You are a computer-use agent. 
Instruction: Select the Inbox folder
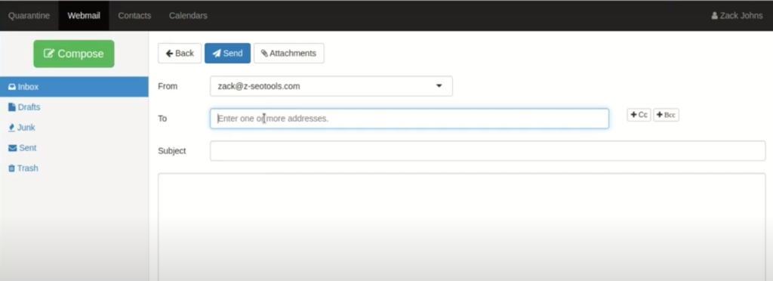point(74,87)
